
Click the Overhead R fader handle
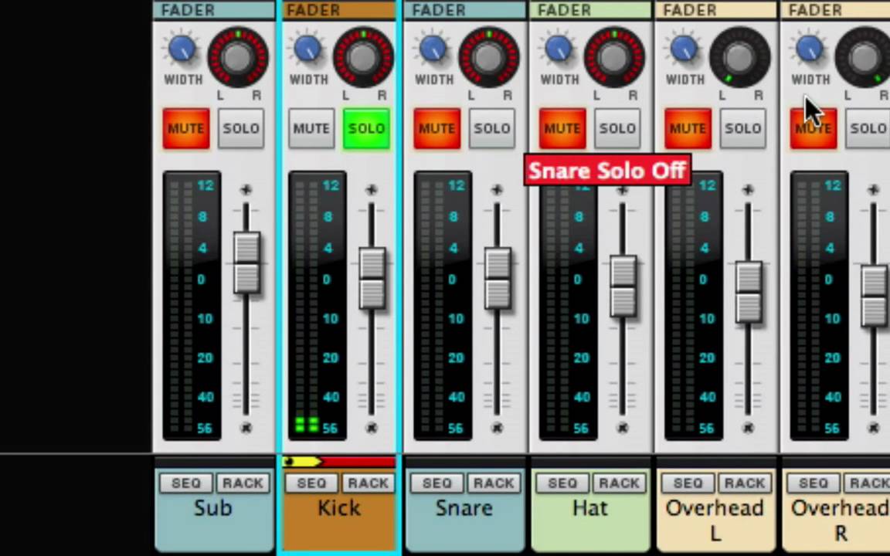(875, 296)
